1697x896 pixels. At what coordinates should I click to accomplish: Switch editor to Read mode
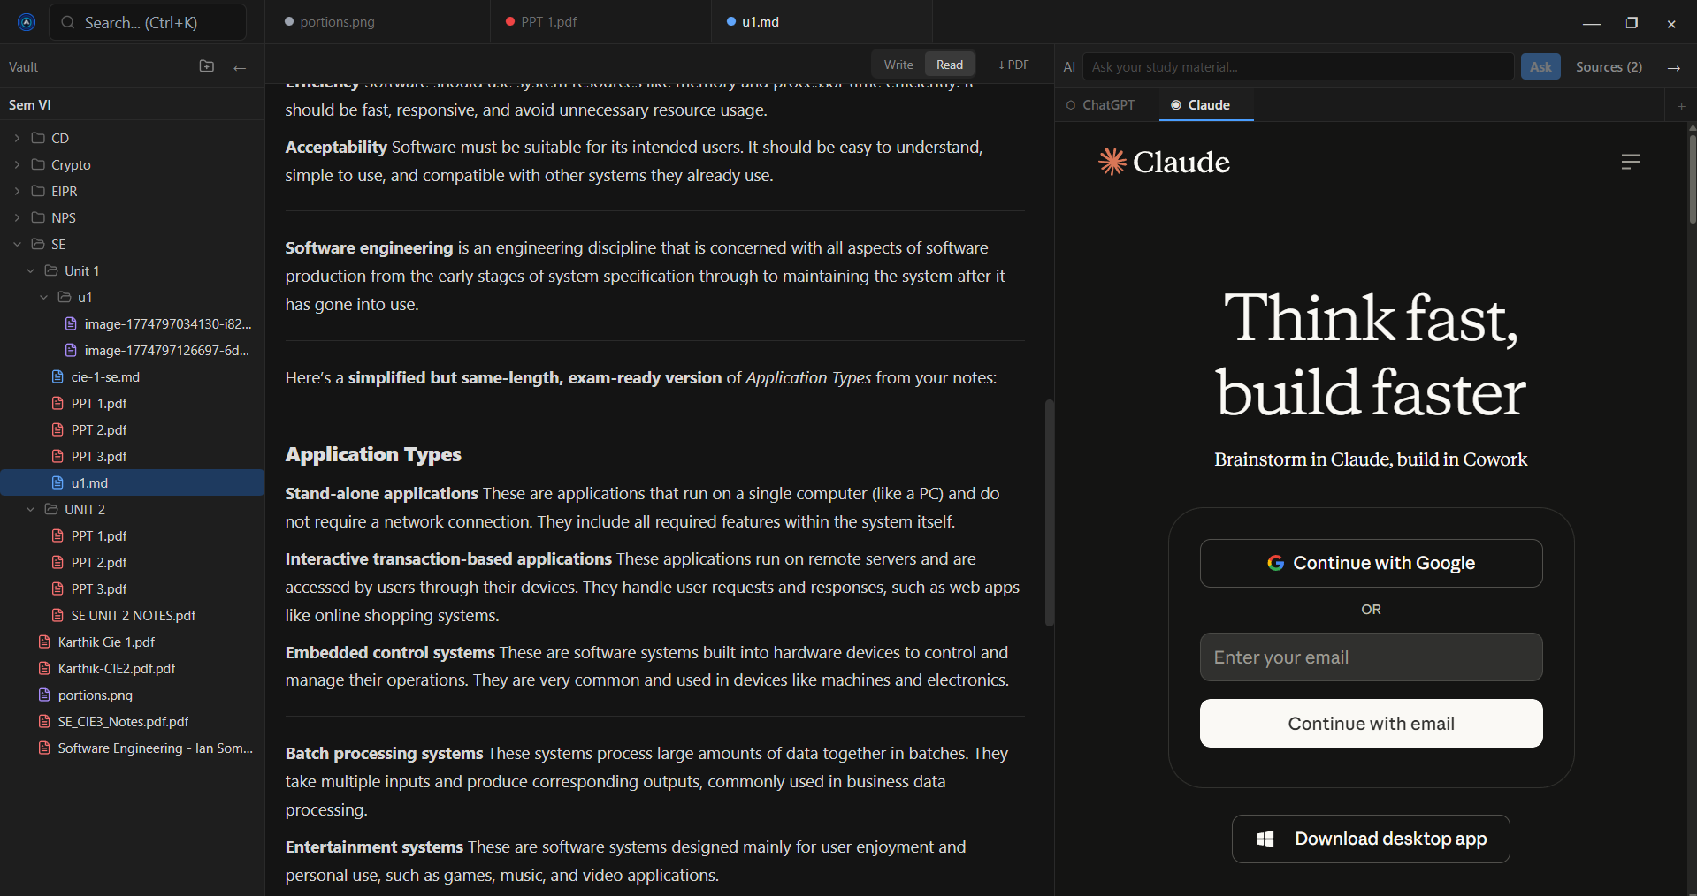click(x=950, y=65)
